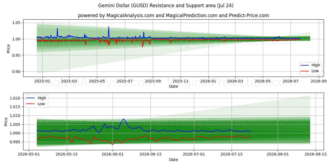The width and height of the screenshot is (332, 166).
Task: Click the 2026-08-15 date tick
Action: point(316,154)
